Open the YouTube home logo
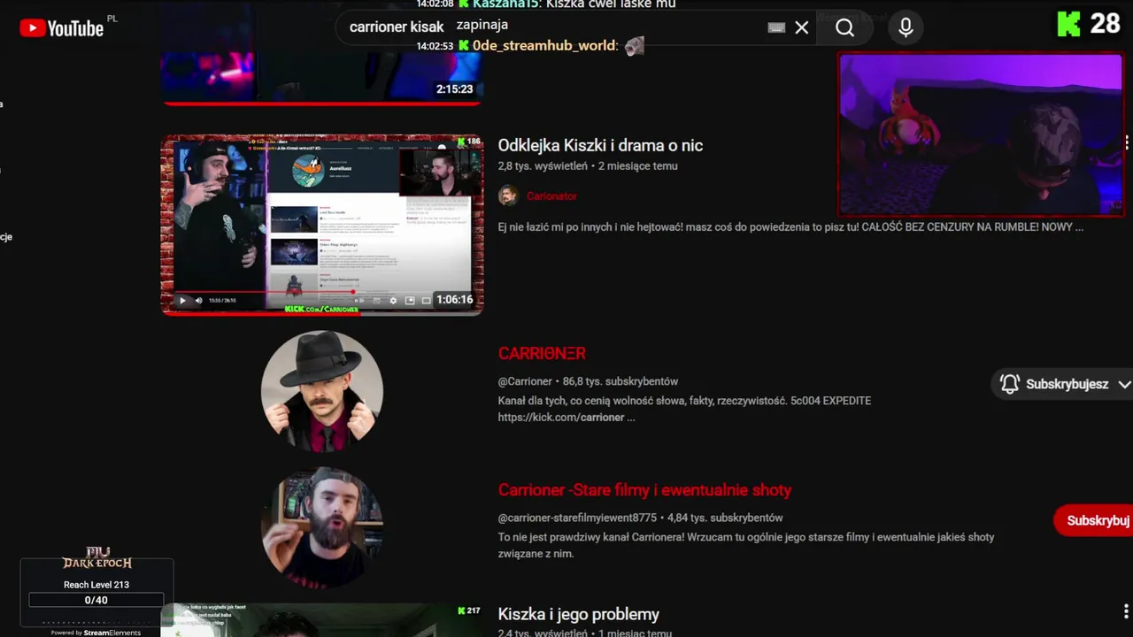This screenshot has width=1133, height=637. (62, 28)
